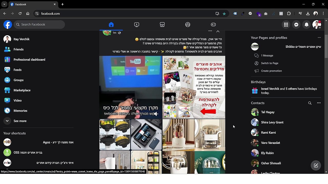Open browser home page button

[x=28, y=14]
